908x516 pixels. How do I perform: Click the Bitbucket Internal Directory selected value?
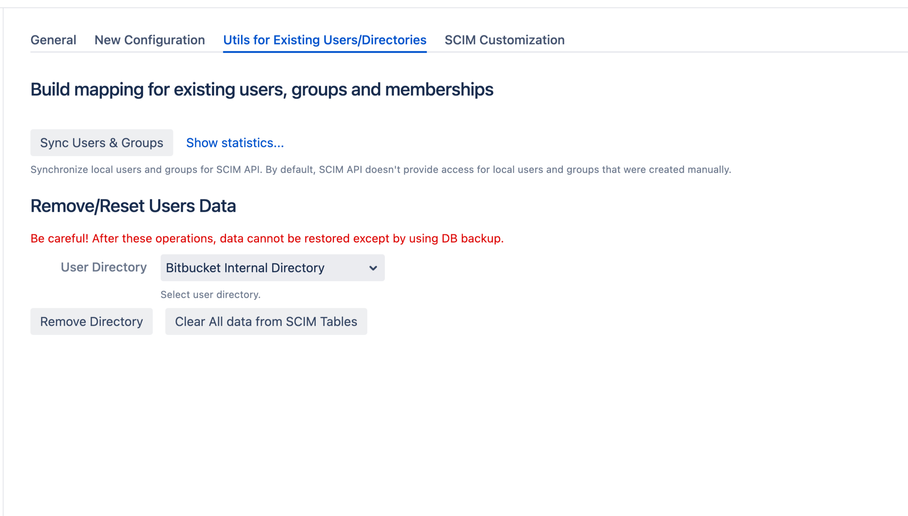(x=245, y=268)
